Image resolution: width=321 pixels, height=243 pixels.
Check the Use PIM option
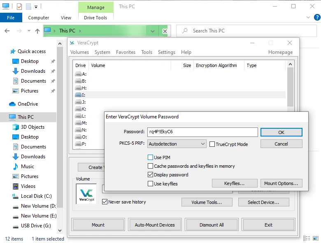[150, 157]
